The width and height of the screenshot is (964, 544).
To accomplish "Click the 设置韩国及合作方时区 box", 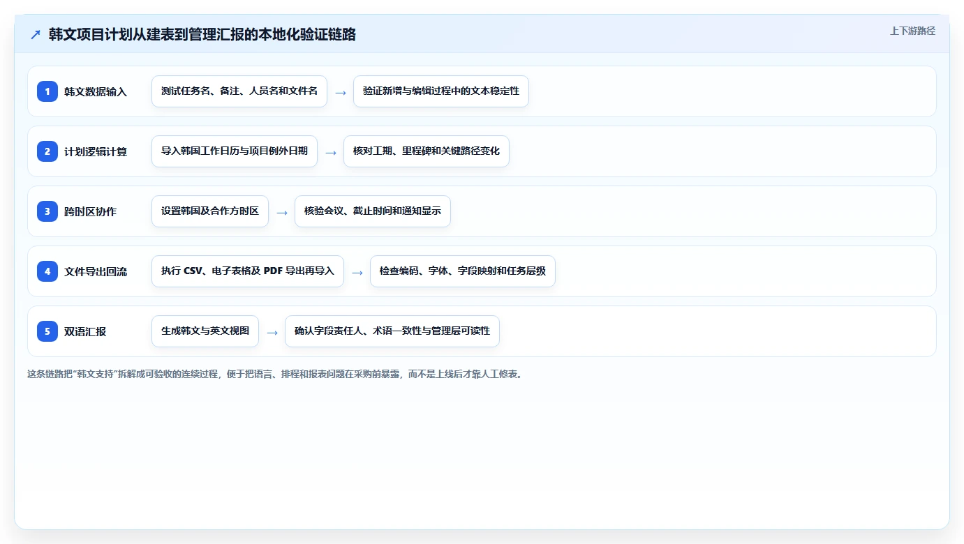I will 210,211.
